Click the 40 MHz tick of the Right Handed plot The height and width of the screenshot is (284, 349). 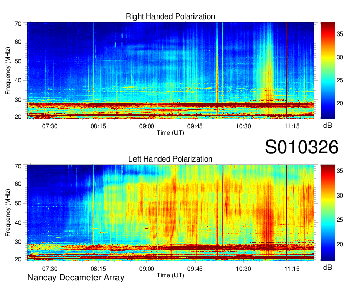[x=18, y=80]
